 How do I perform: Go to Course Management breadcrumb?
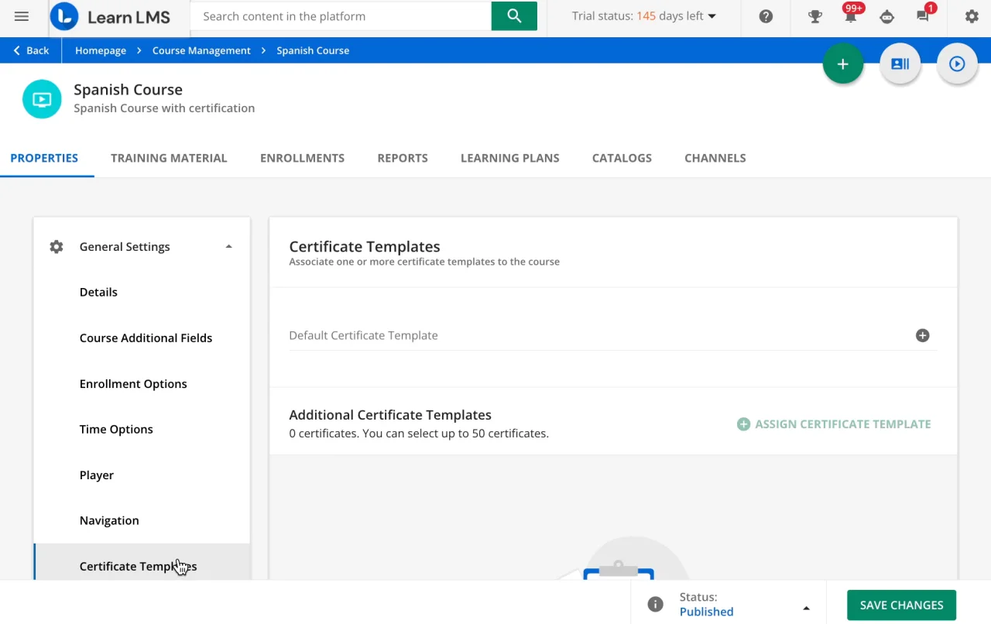[x=201, y=50]
